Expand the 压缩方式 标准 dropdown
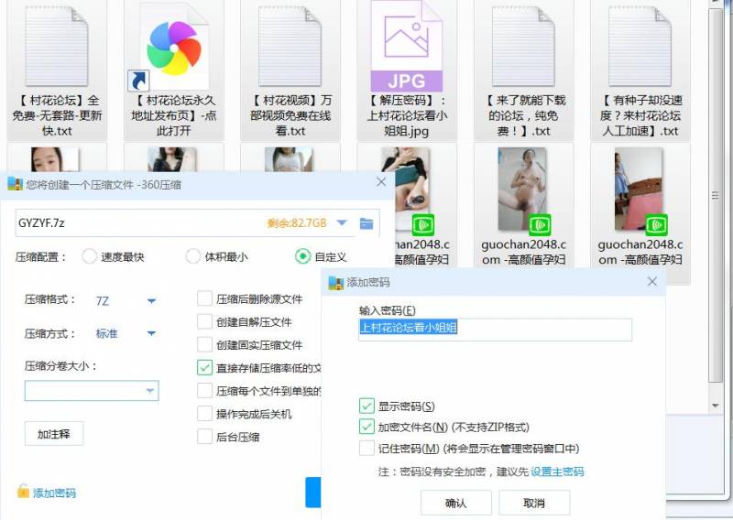This screenshot has width=733, height=520. coord(151,334)
